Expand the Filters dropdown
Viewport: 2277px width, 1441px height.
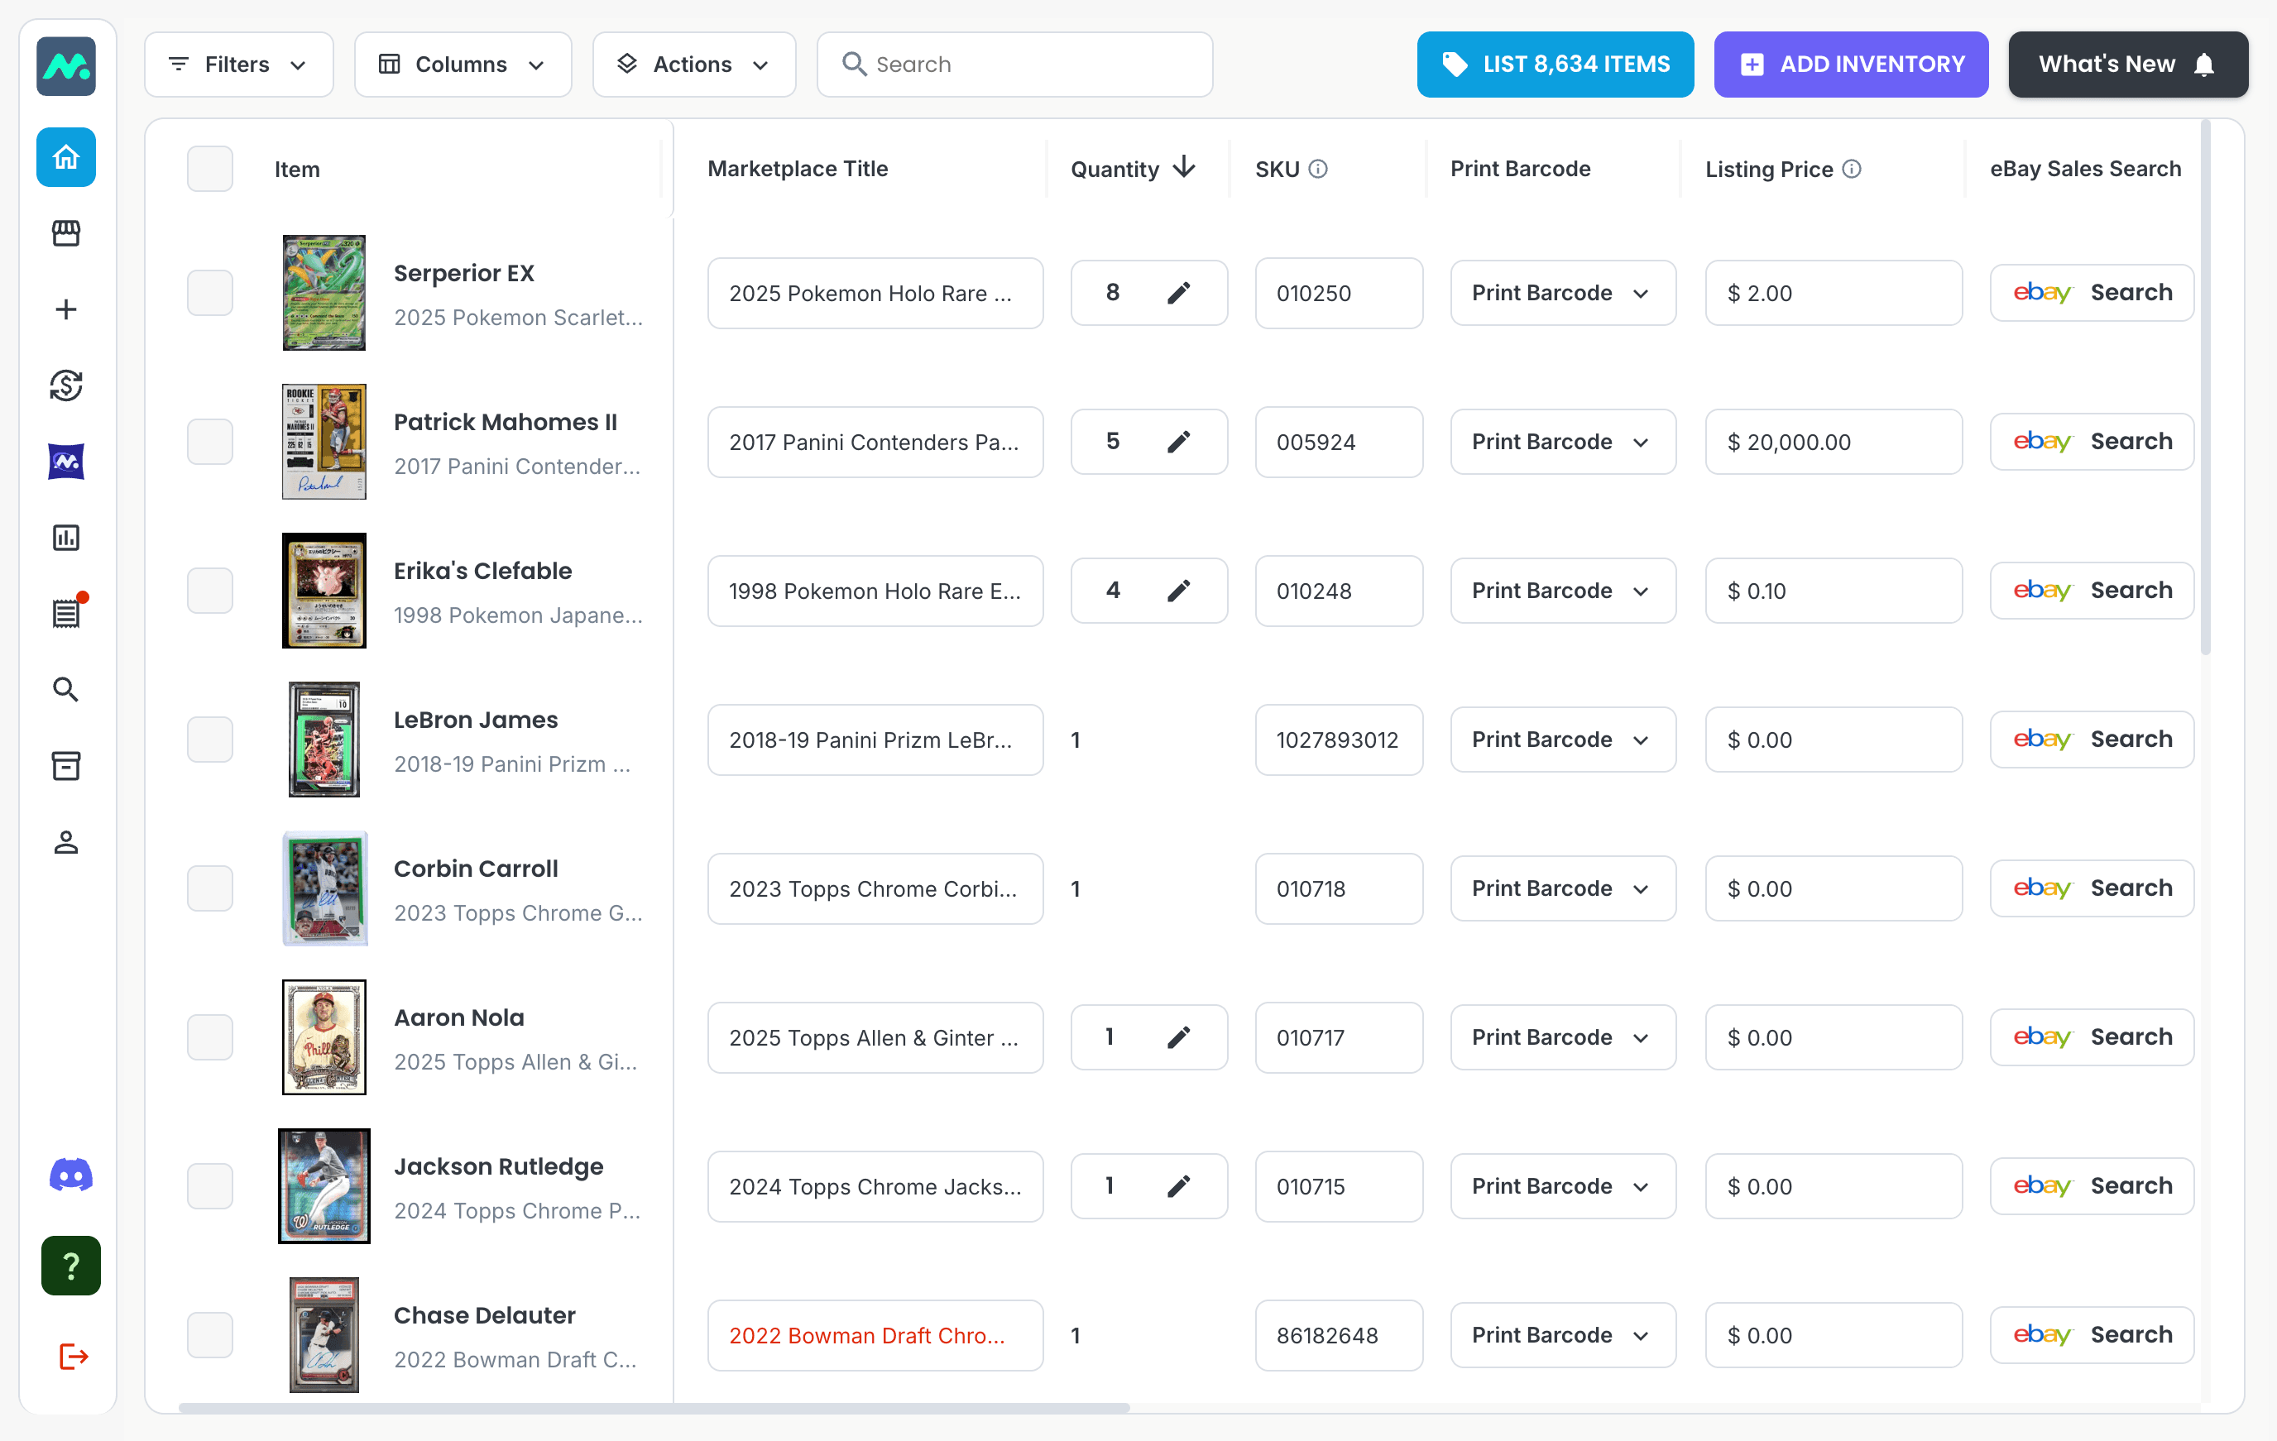click(x=238, y=65)
